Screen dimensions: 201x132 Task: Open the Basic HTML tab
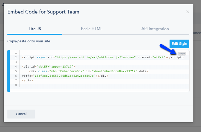[x=92, y=29]
